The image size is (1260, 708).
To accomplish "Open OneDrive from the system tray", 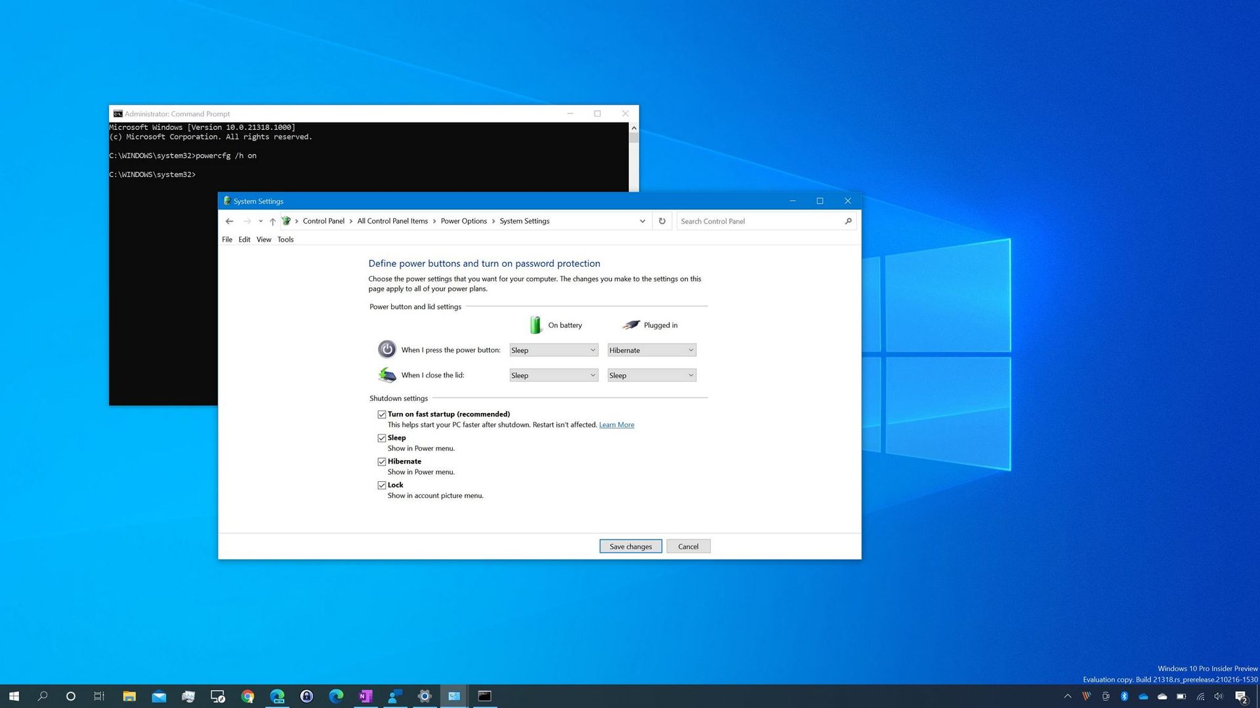I will 1143,696.
